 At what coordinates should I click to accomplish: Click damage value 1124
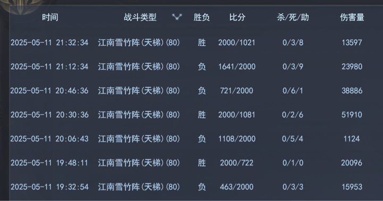pos(352,139)
